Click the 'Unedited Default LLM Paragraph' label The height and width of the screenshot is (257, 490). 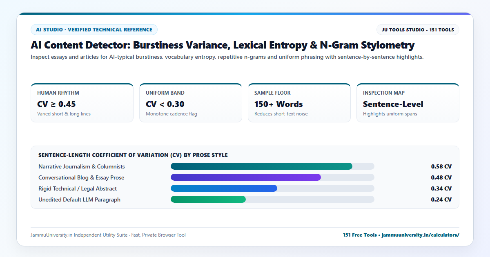coord(79,199)
